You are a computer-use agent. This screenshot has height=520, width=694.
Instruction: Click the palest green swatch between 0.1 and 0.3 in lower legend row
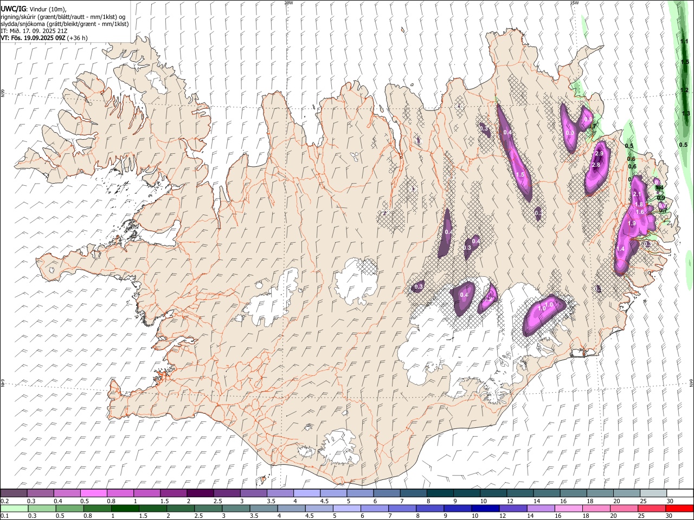(x=14, y=509)
